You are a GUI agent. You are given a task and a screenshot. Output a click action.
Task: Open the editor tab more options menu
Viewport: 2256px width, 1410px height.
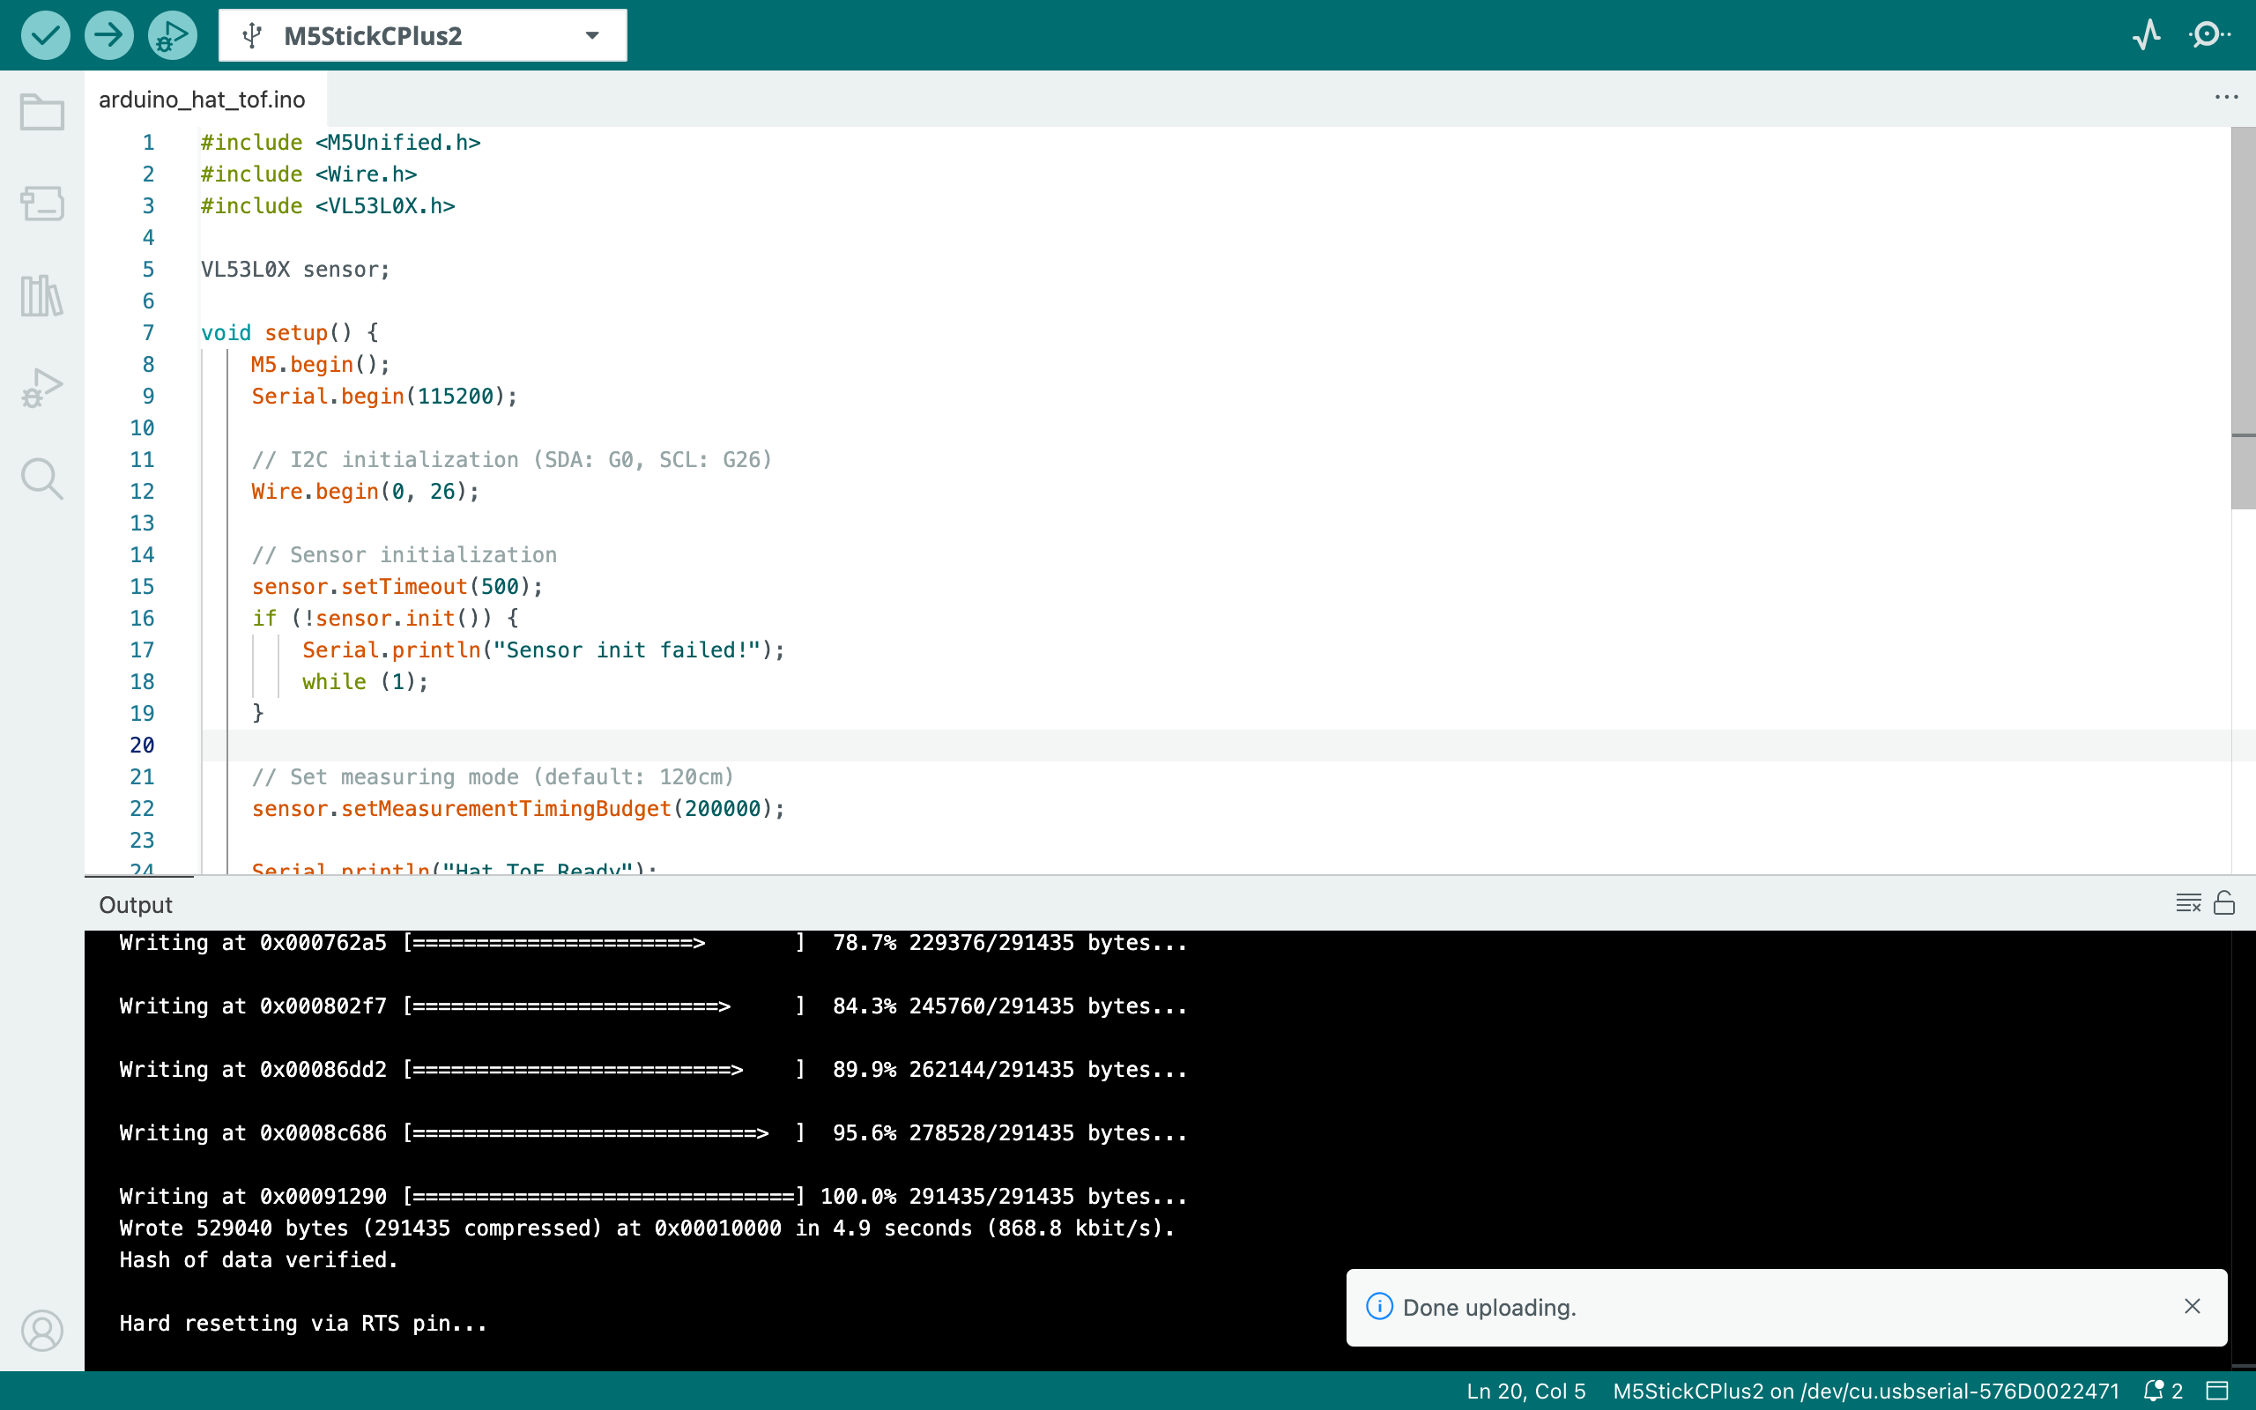pyautogui.click(x=2226, y=98)
